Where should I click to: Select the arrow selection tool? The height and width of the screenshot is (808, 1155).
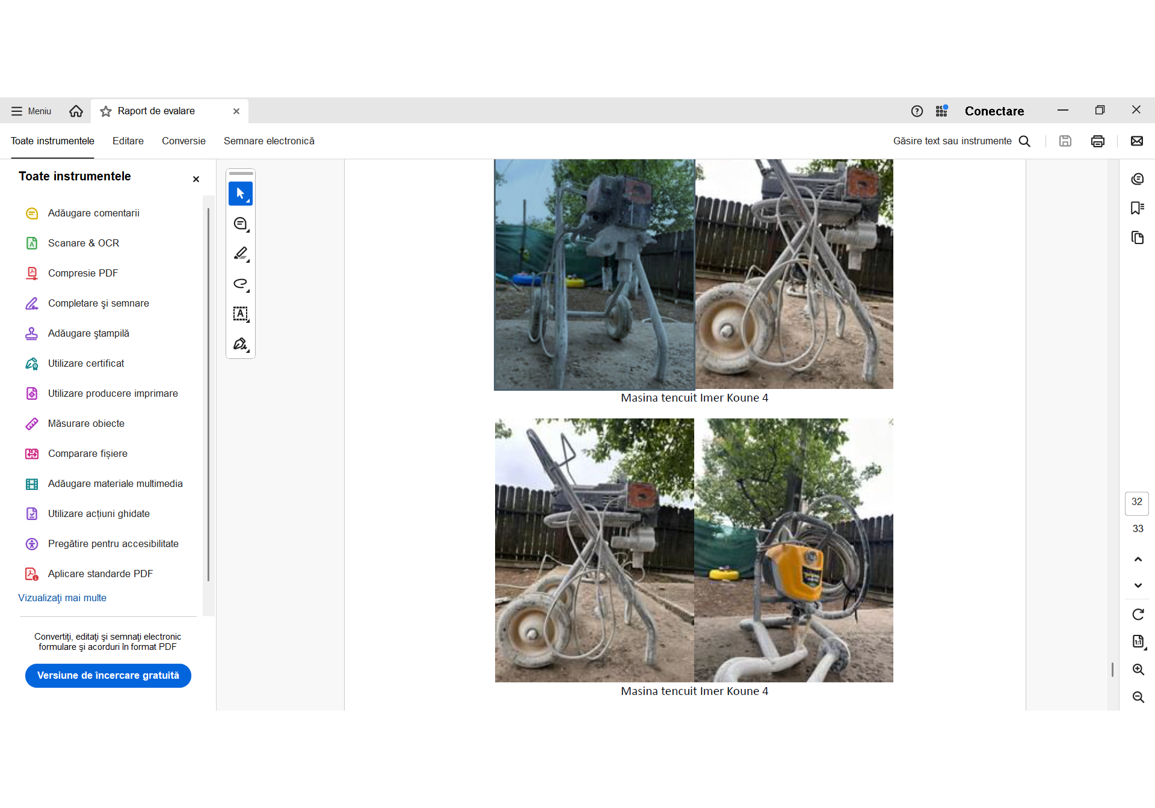click(240, 194)
